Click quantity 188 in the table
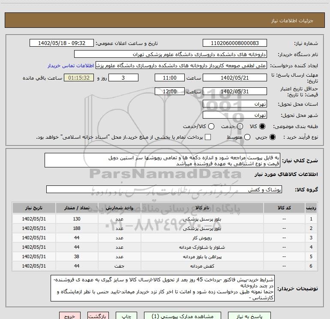The height and width of the screenshot is (319, 330). tap(77, 228)
